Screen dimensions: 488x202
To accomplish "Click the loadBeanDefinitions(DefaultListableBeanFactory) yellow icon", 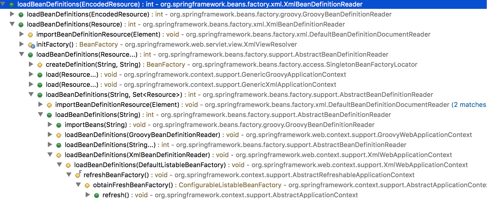I will coord(68,165).
